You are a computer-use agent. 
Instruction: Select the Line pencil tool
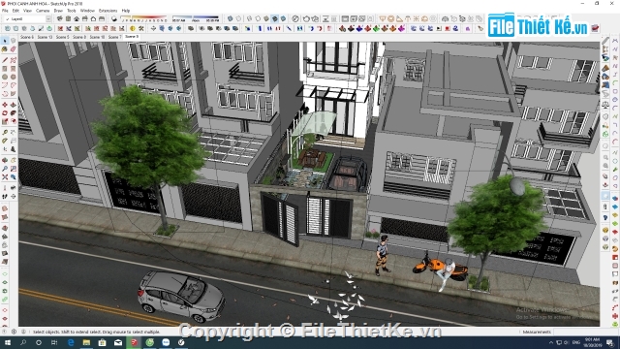[x=5, y=60]
